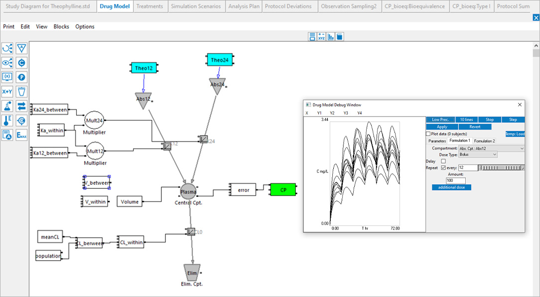Select the two-way arrows transfer tool
Viewport: 540px width, 297px height.
pyautogui.click(x=22, y=106)
